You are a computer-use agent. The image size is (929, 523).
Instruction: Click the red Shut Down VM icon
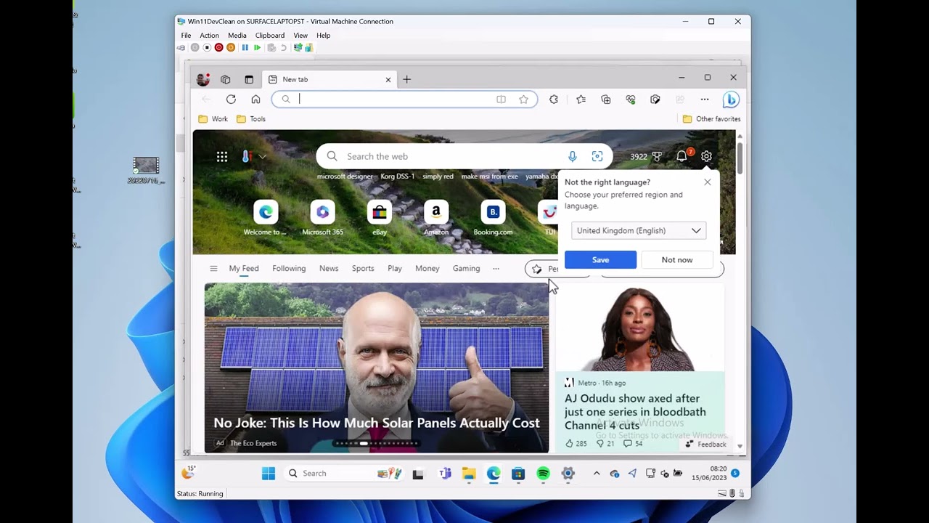click(218, 47)
